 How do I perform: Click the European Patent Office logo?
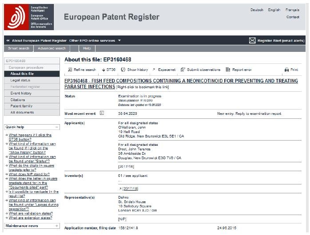29,17
